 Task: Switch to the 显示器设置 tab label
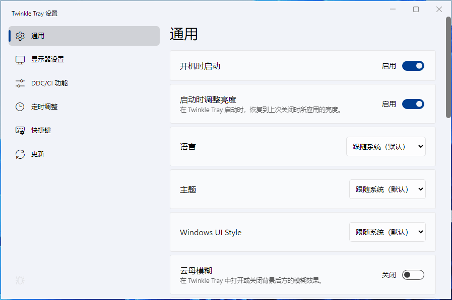click(x=47, y=60)
